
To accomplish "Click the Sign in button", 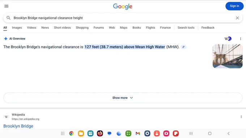I will (x=234, y=6).
